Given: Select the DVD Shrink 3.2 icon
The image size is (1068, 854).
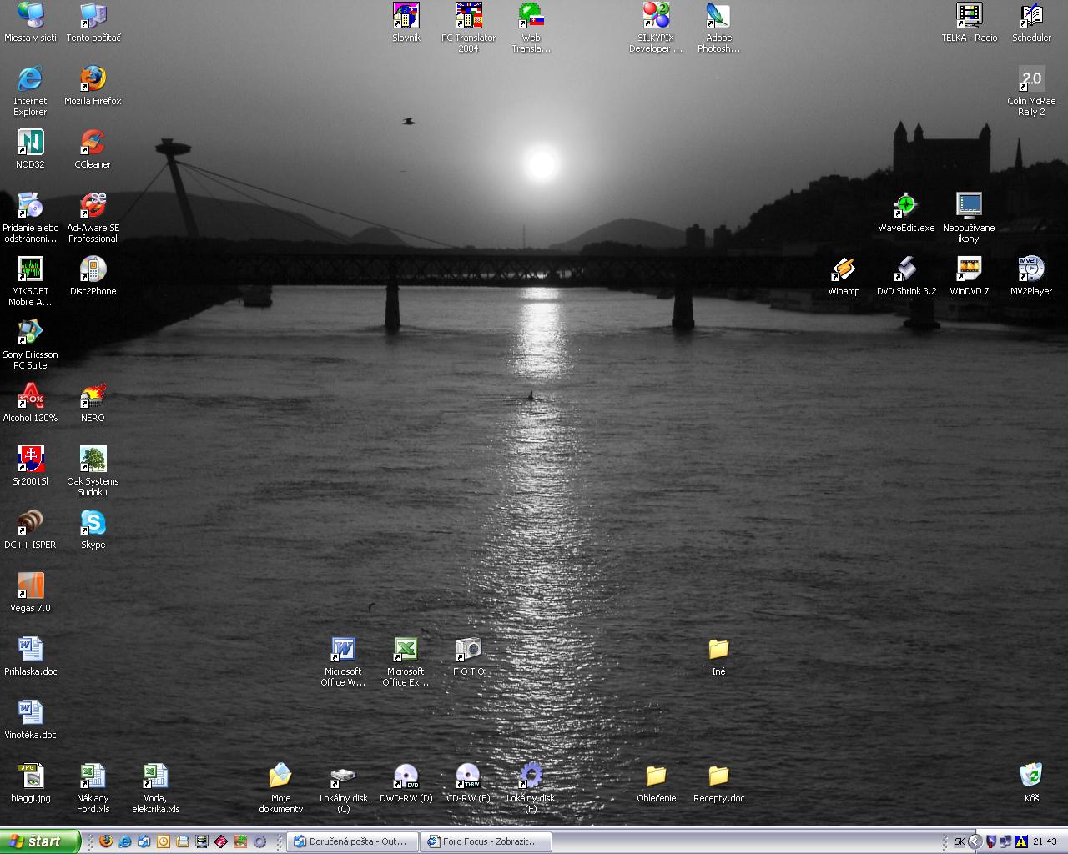Looking at the screenshot, I should click(906, 269).
